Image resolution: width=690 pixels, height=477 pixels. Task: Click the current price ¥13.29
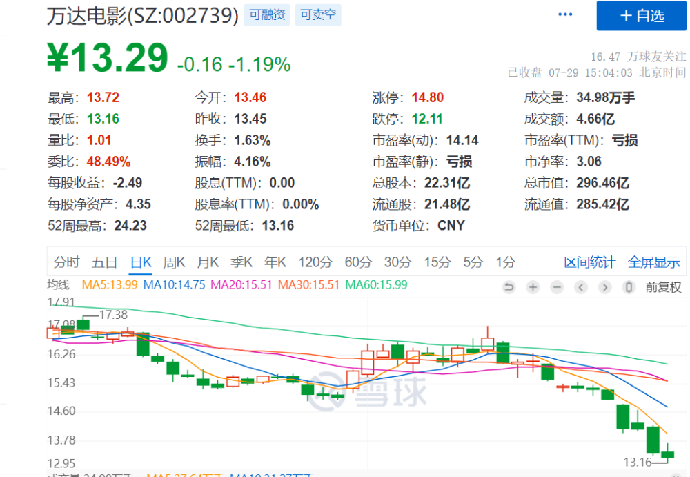click(108, 57)
